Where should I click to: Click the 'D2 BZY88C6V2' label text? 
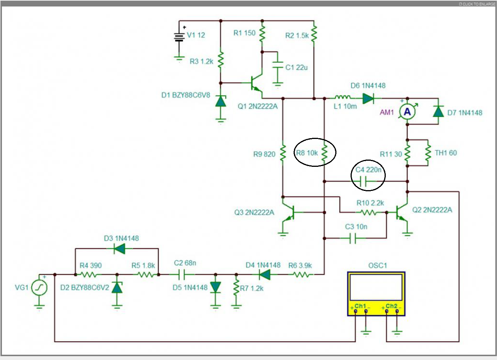click(84, 287)
